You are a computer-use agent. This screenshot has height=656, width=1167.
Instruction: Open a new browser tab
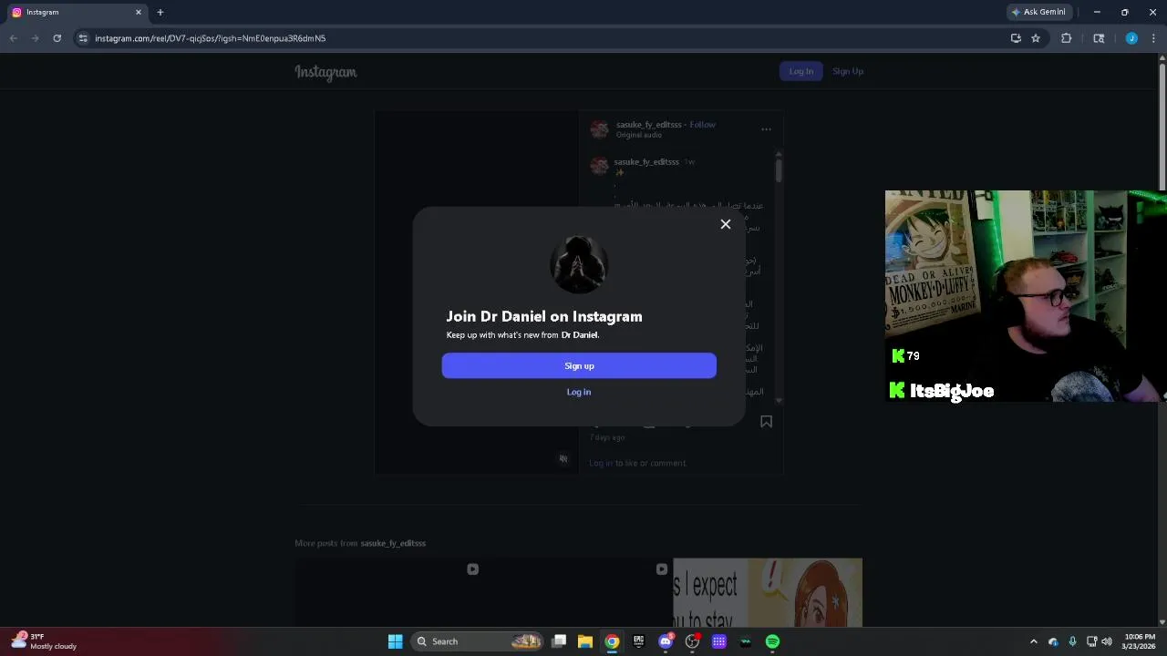pyautogui.click(x=160, y=12)
